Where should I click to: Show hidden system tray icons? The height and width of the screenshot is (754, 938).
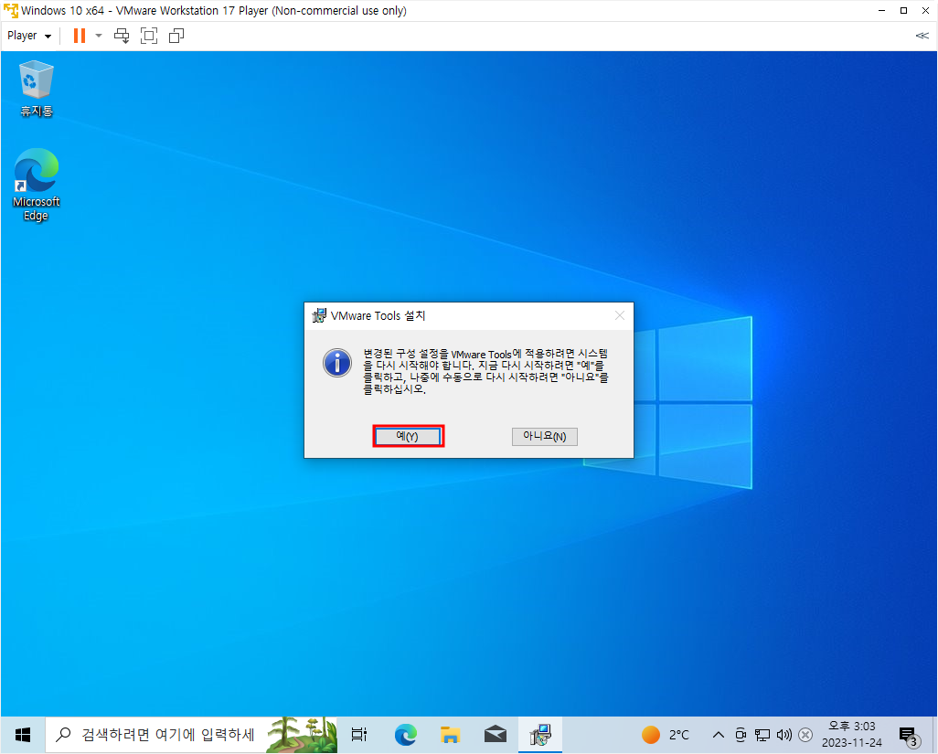[x=719, y=735]
